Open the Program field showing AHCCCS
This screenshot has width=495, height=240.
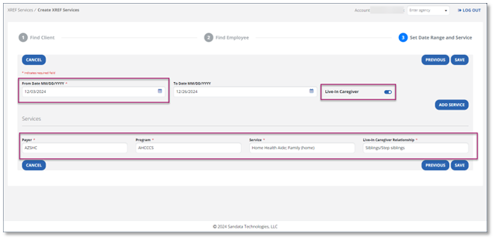click(188, 148)
